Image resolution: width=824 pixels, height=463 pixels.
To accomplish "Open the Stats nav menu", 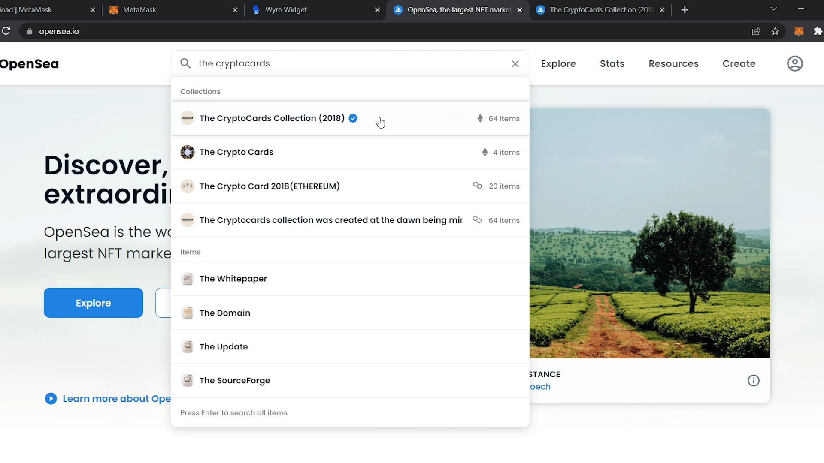I will (x=612, y=63).
